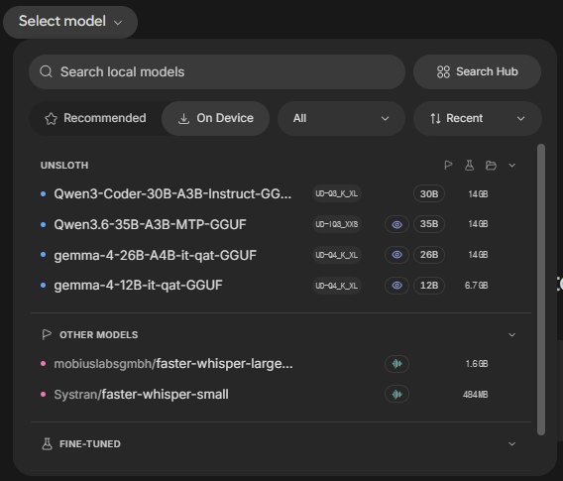This screenshot has width=563, height=481.
Task: Click quantization badge on Qwen3-Coder row
Action: click(336, 194)
